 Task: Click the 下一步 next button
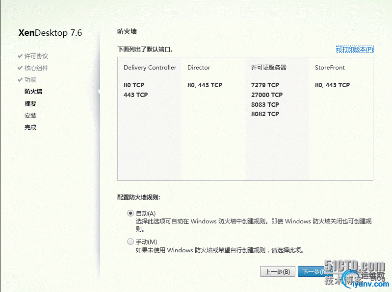[315, 271]
